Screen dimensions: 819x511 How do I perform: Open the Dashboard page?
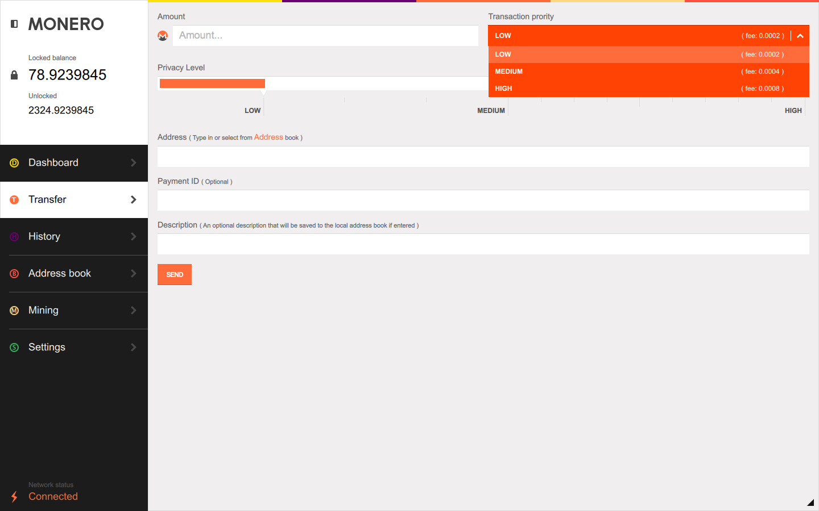[x=74, y=163]
